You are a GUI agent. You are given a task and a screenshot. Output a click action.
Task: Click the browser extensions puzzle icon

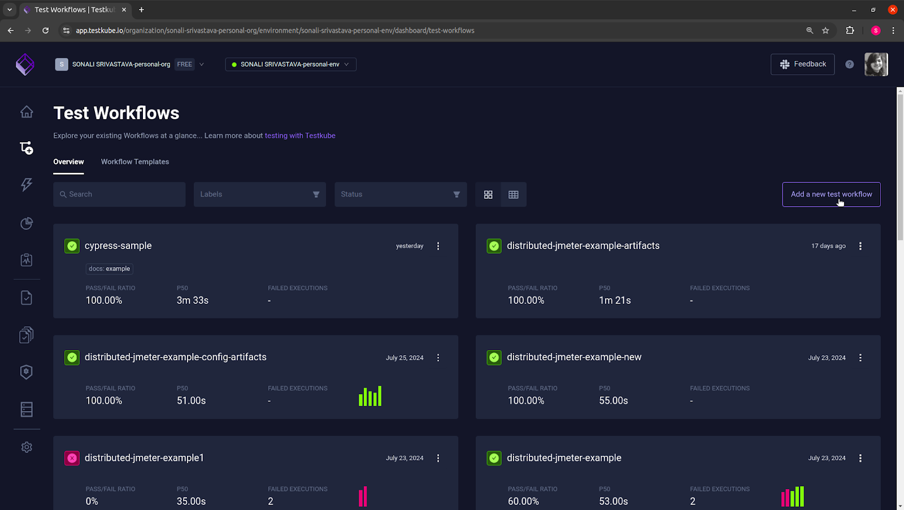[850, 30]
